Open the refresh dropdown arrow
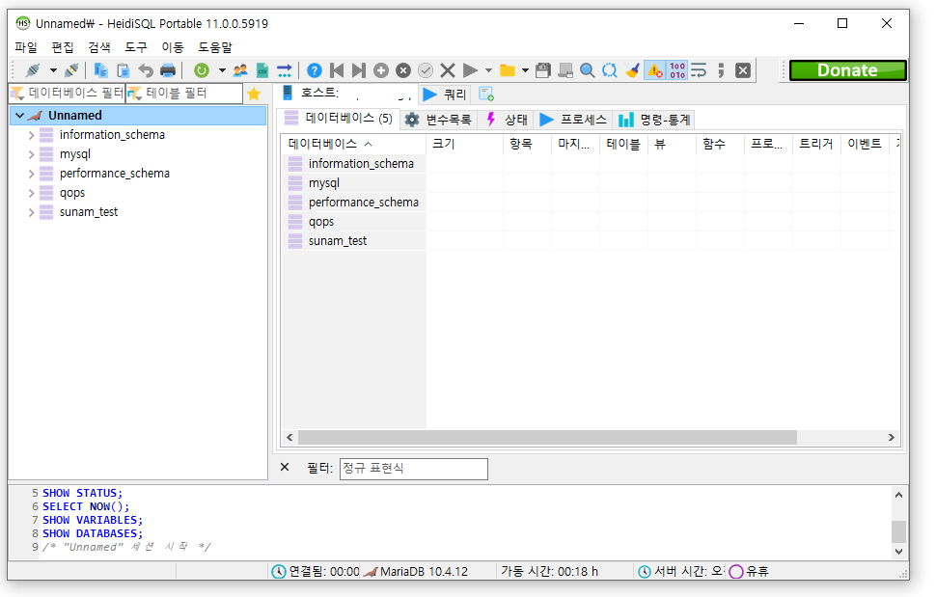 (222, 70)
